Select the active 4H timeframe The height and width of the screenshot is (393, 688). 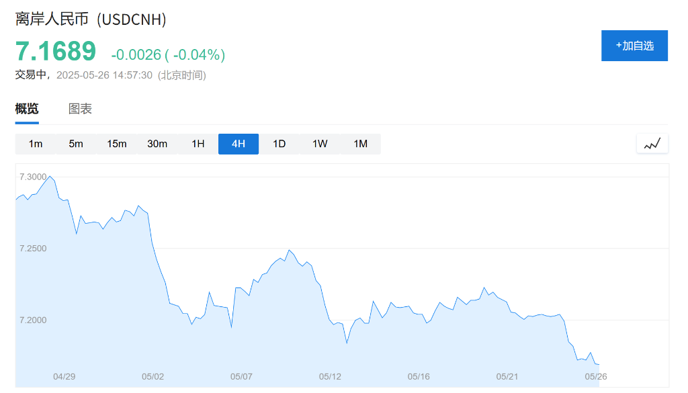pyautogui.click(x=238, y=144)
